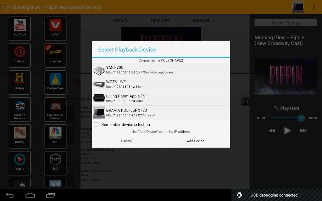Viewport: 322px width, 201px height.
Task: Open the BROWSE tab
Action: click(x=201, y=21)
